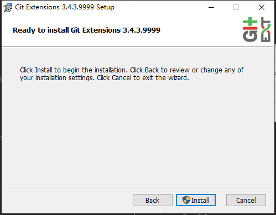
Task: Close the Setup window with X
Action: pyautogui.click(x=262, y=7)
